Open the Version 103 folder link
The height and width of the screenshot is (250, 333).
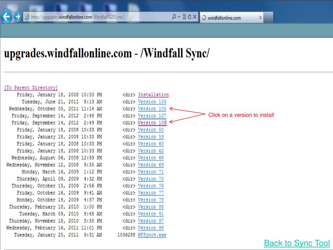[152, 102]
